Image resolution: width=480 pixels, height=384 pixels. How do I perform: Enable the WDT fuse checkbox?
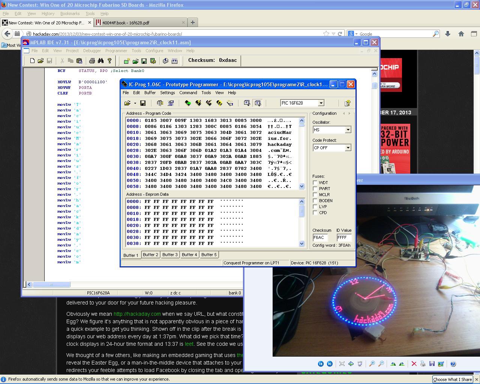[315, 183]
